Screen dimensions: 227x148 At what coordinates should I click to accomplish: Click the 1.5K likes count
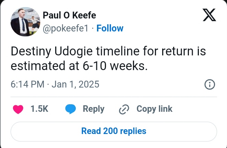(x=39, y=109)
